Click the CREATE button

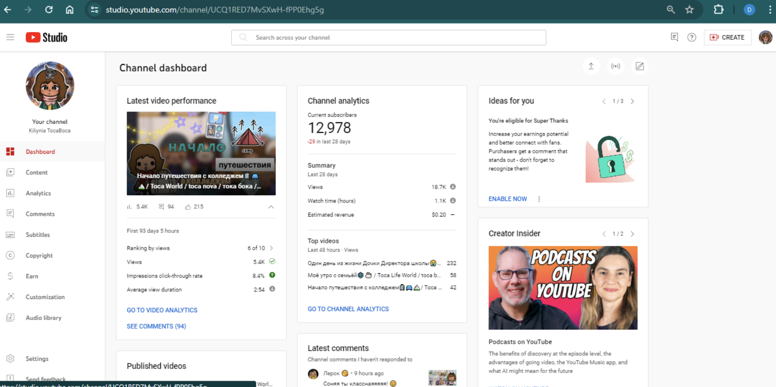(x=727, y=37)
